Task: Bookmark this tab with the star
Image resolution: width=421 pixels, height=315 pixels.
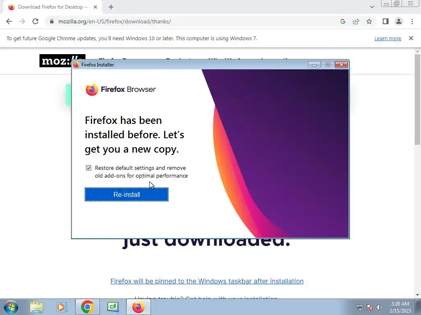Action: (x=369, y=21)
